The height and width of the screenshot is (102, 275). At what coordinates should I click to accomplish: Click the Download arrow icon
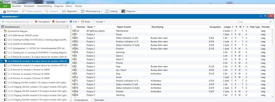point(53,22)
